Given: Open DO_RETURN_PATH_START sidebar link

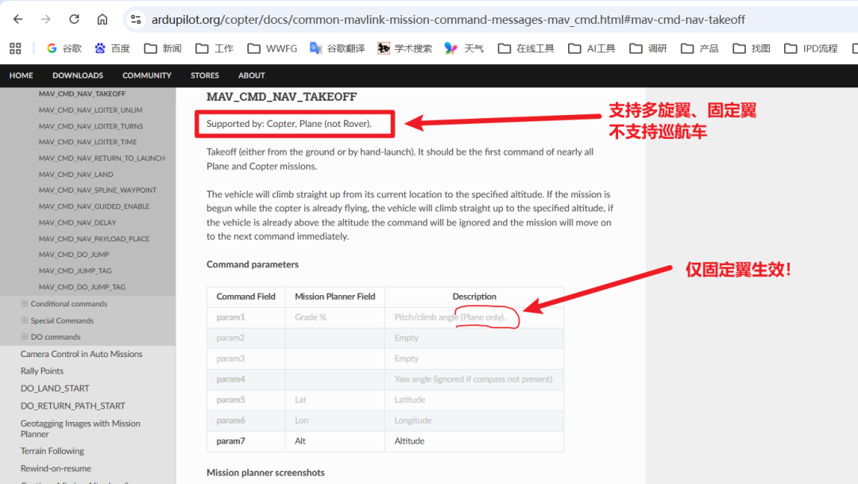Looking at the screenshot, I should [x=73, y=406].
